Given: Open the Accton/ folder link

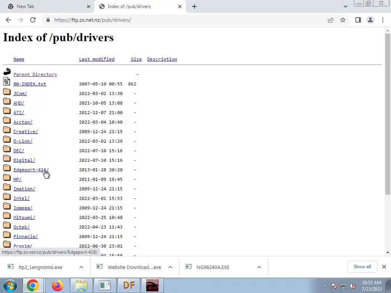Looking at the screenshot, I should [x=23, y=122].
